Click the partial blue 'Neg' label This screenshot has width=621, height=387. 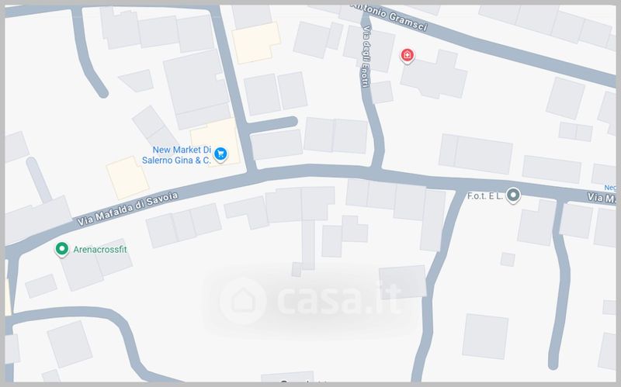(610, 188)
